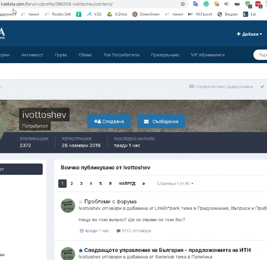Click the НАПРЕД next page button

(127, 183)
